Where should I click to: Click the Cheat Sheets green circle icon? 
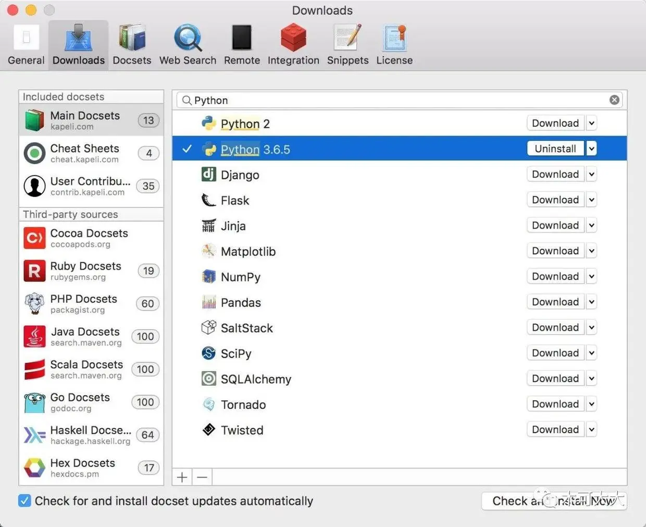pyautogui.click(x=34, y=153)
